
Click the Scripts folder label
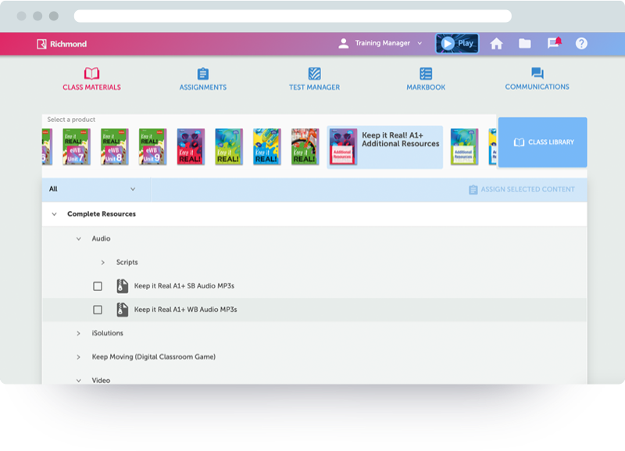(x=127, y=263)
